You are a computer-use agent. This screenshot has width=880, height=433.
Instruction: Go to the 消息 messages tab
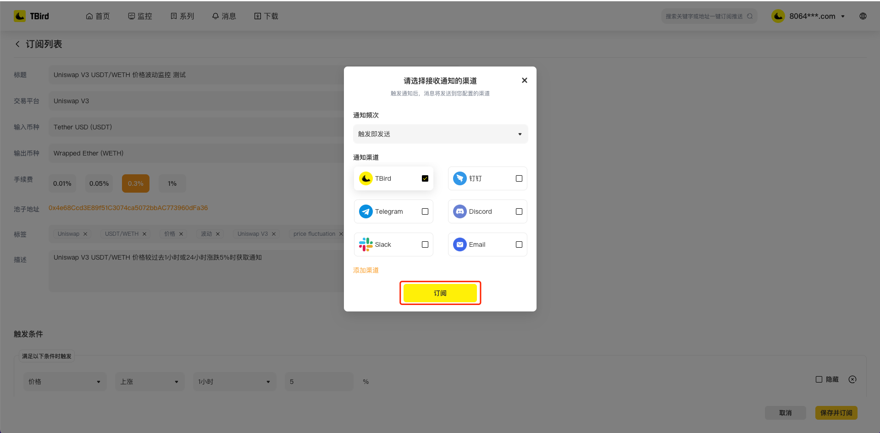pos(224,16)
